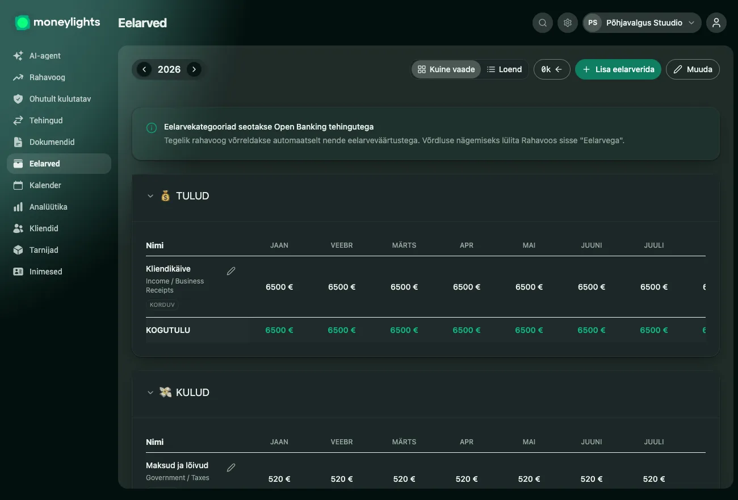The image size is (738, 500).
Task: Click the Eelarved page title
Action: point(142,23)
